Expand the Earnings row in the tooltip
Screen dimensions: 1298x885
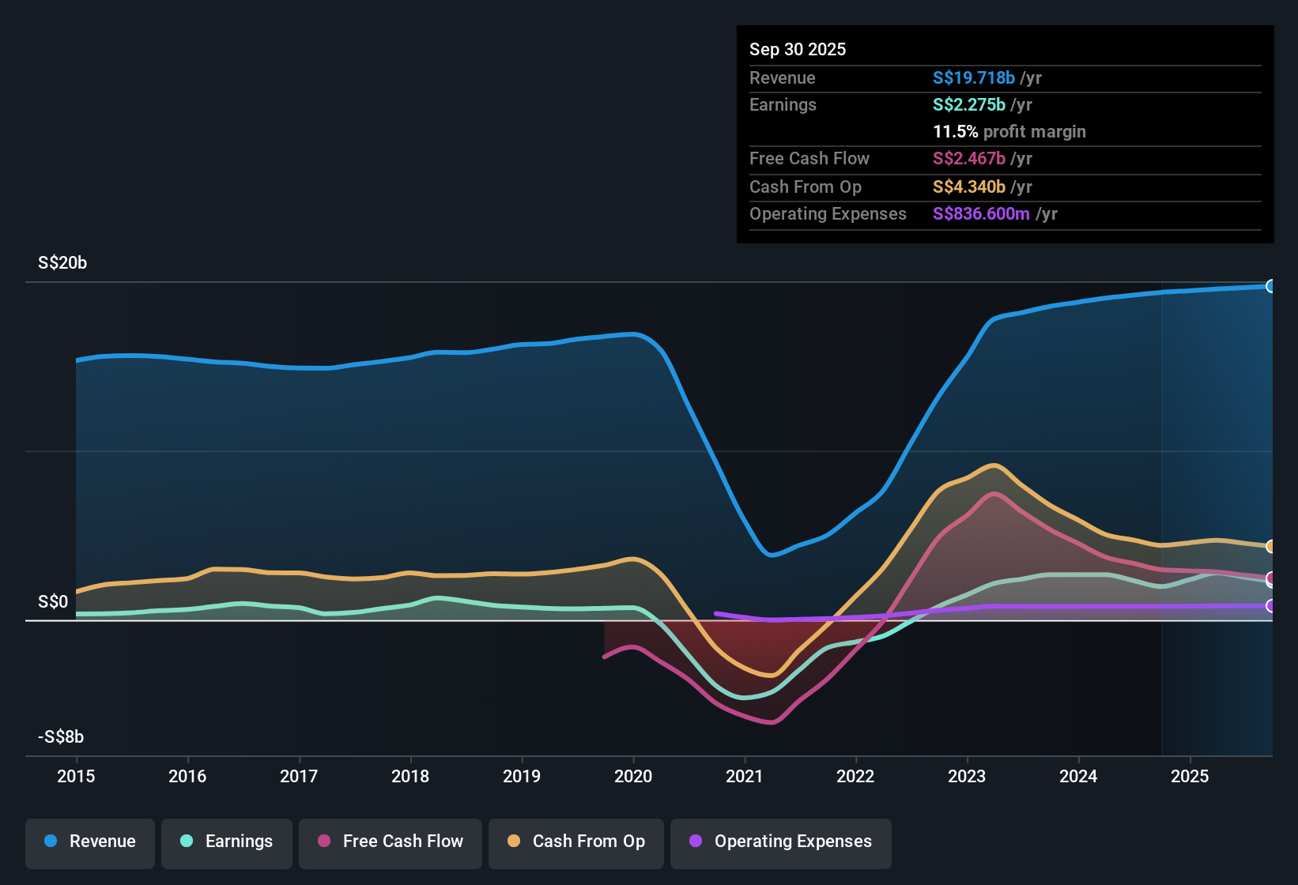click(783, 104)
